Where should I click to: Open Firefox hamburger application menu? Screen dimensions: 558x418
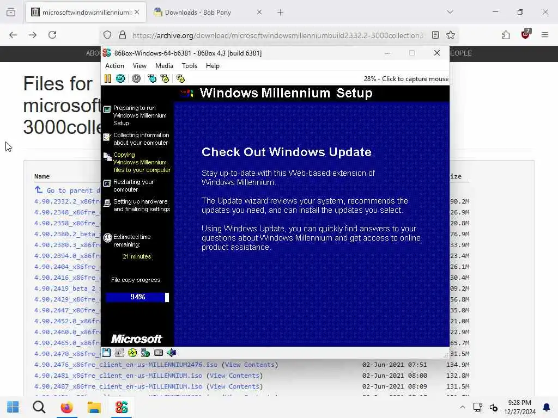coord(545,35)
